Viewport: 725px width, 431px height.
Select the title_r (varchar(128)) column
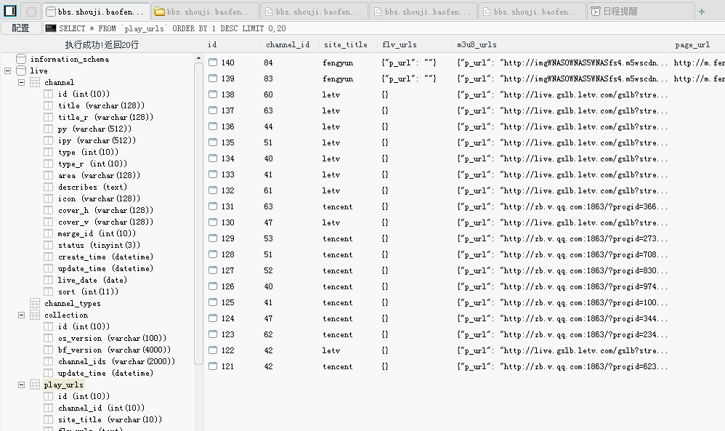pos(105,118)
